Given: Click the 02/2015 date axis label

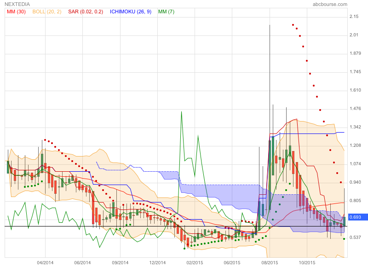Looking at the screenshot, I should click(x=195, y=262).
